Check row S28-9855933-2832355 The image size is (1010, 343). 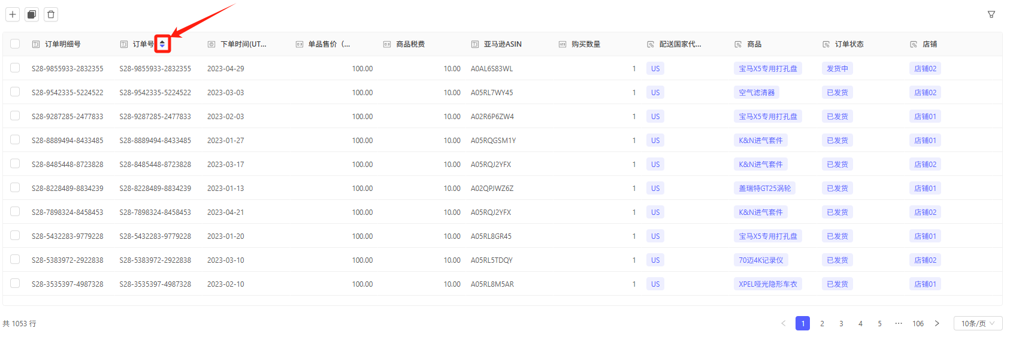point(15,68)
